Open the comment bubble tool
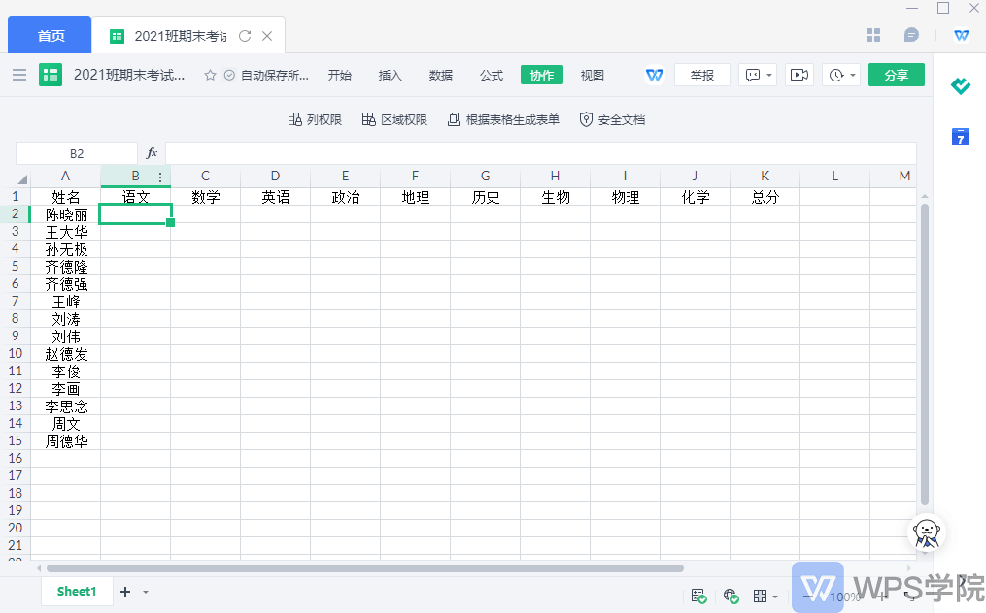Image resolution: width=986 pixels, height=613 pixels. click(x=752, y=76)
